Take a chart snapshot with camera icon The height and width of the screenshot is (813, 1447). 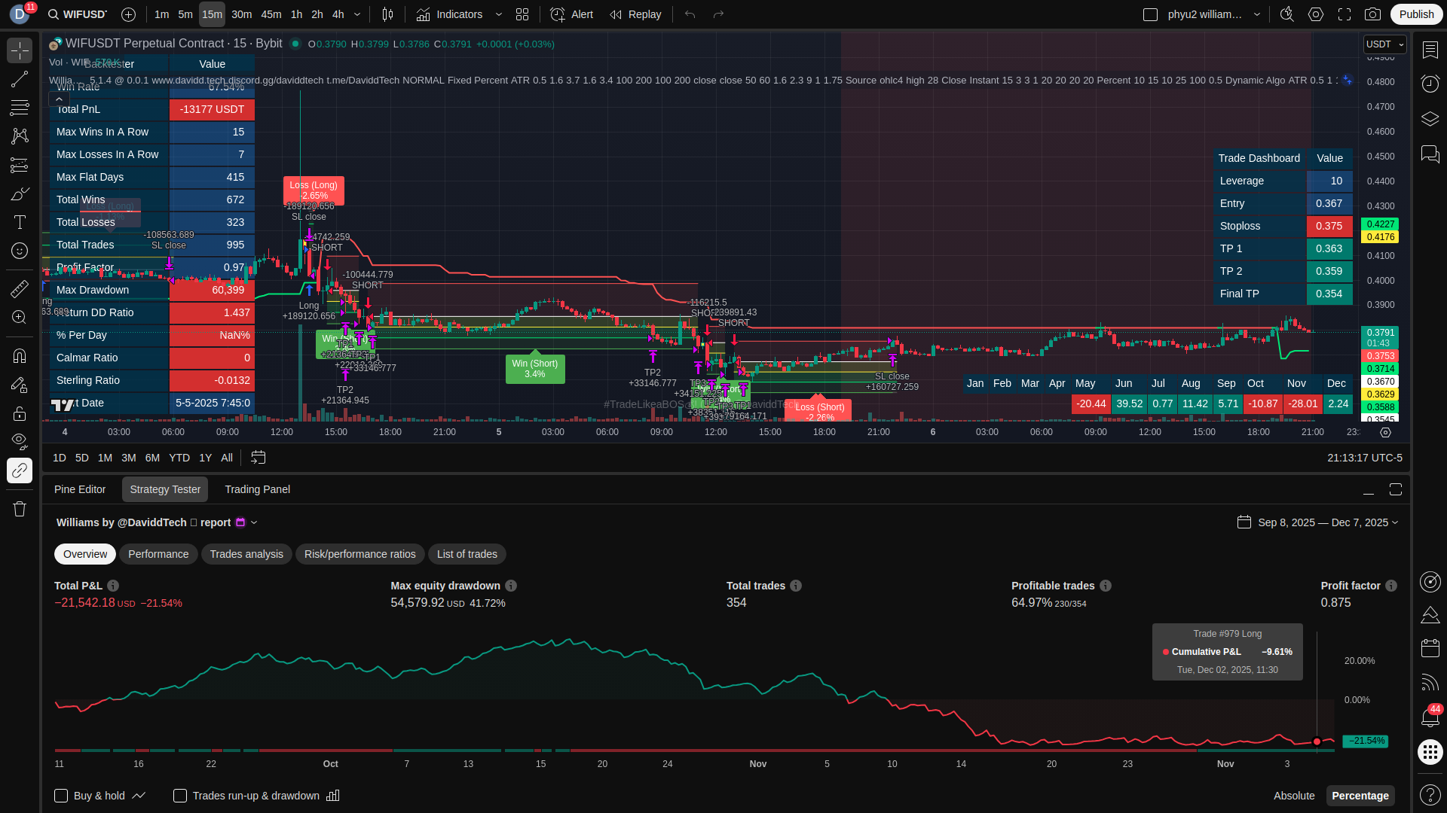(1373, 14)
